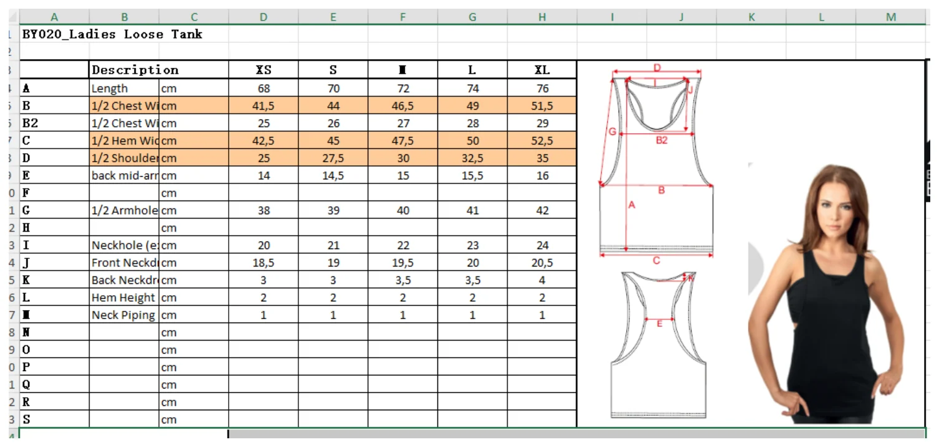This screenshot has width=939, height=447.
Task: Select the model photo in black tank
Action: (826, 294)
